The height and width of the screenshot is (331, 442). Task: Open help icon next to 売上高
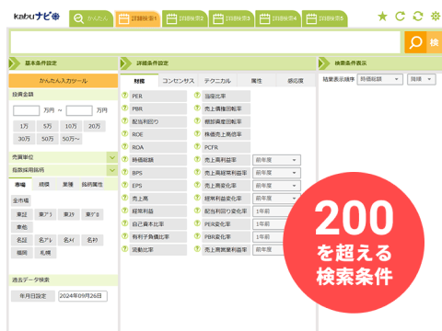click(124, 198)
